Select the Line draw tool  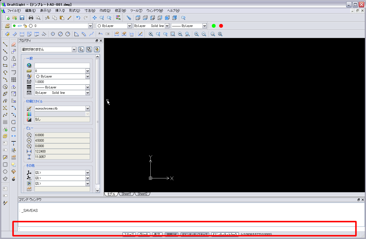[x=5, y=44]
